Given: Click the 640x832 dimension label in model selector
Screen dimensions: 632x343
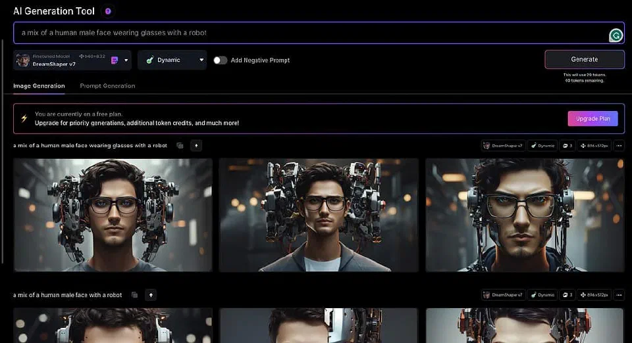Looking at the screenshot, I should (x=92, y=57).
